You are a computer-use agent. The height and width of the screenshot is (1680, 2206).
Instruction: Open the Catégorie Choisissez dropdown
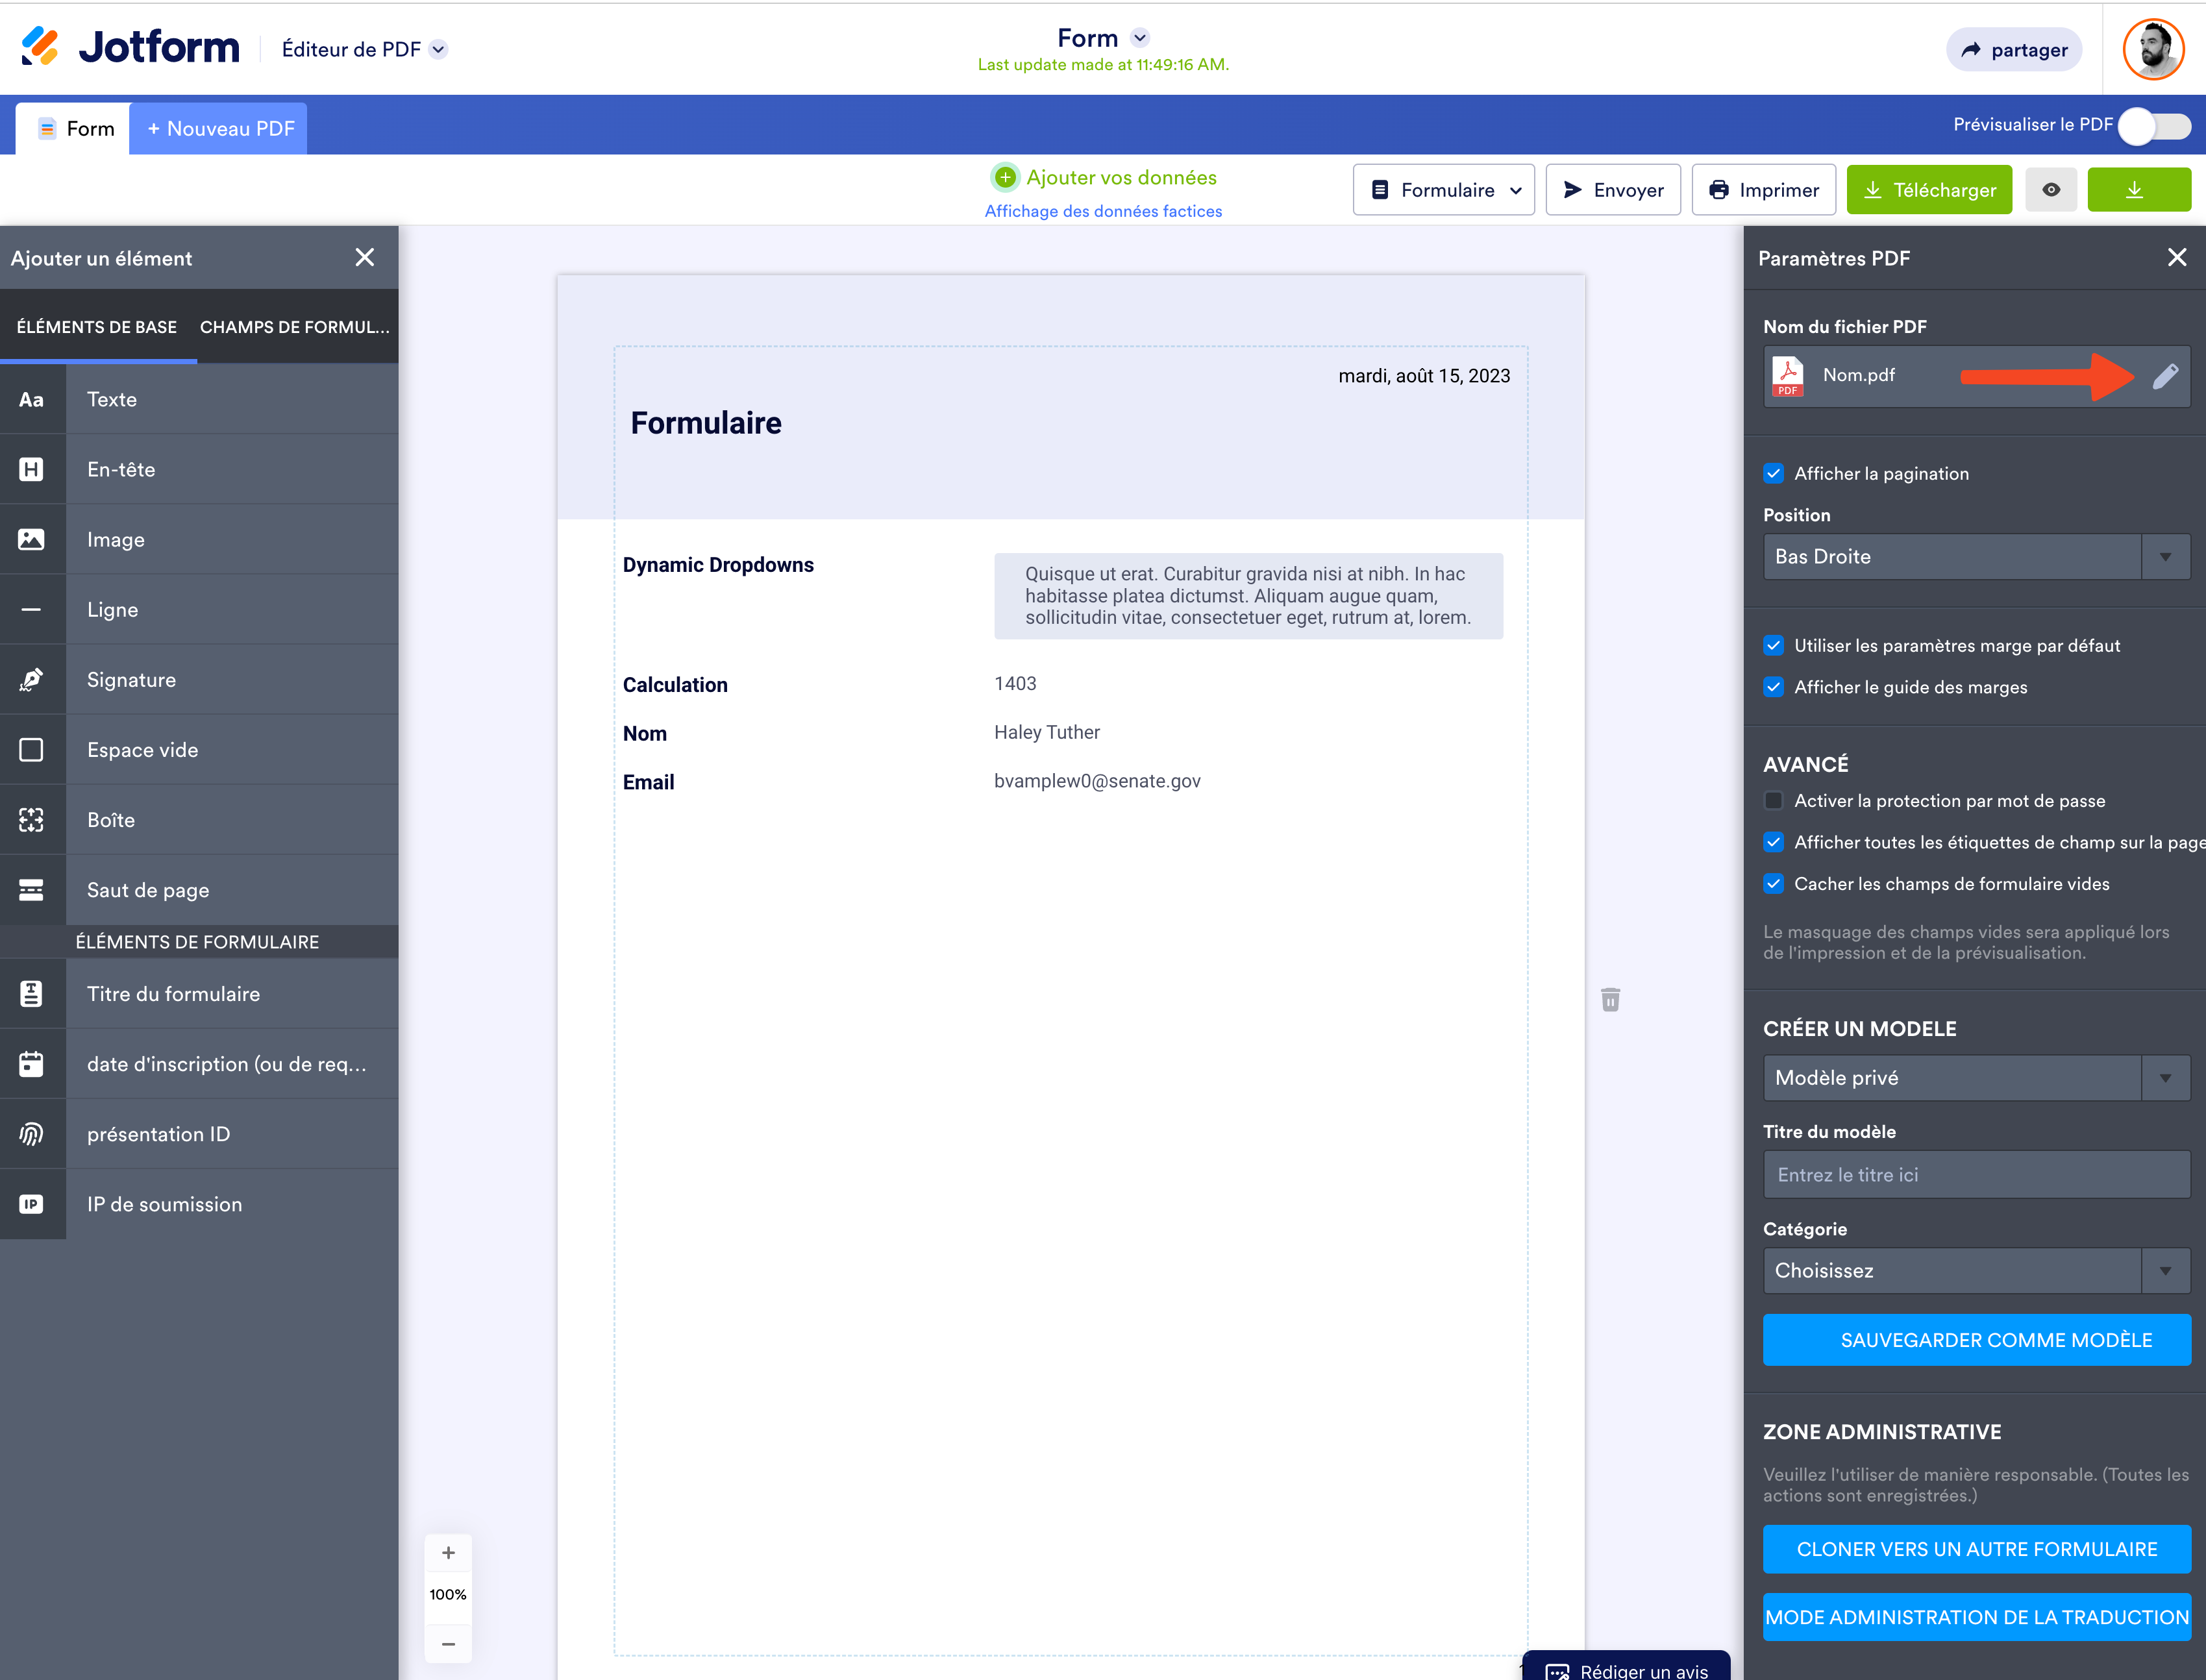(1975, 1271)
